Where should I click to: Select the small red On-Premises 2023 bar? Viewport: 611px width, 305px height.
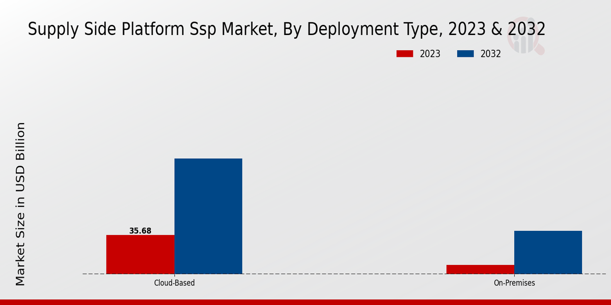[480, 269]
